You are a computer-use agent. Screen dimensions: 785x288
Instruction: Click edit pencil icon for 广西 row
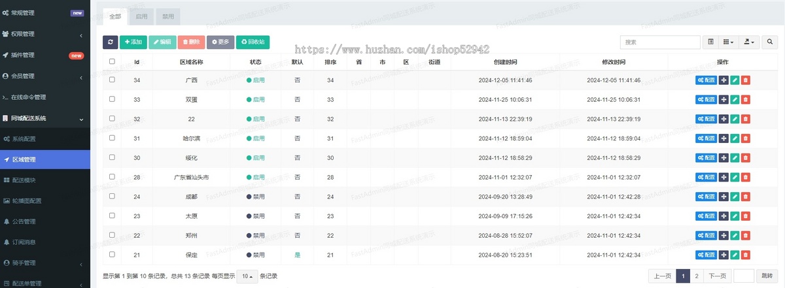pos(735,80)
